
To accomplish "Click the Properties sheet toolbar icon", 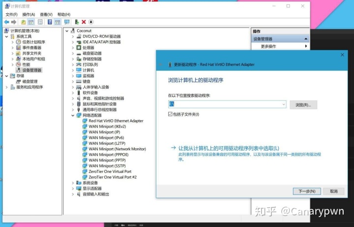I will click(40, 22).
